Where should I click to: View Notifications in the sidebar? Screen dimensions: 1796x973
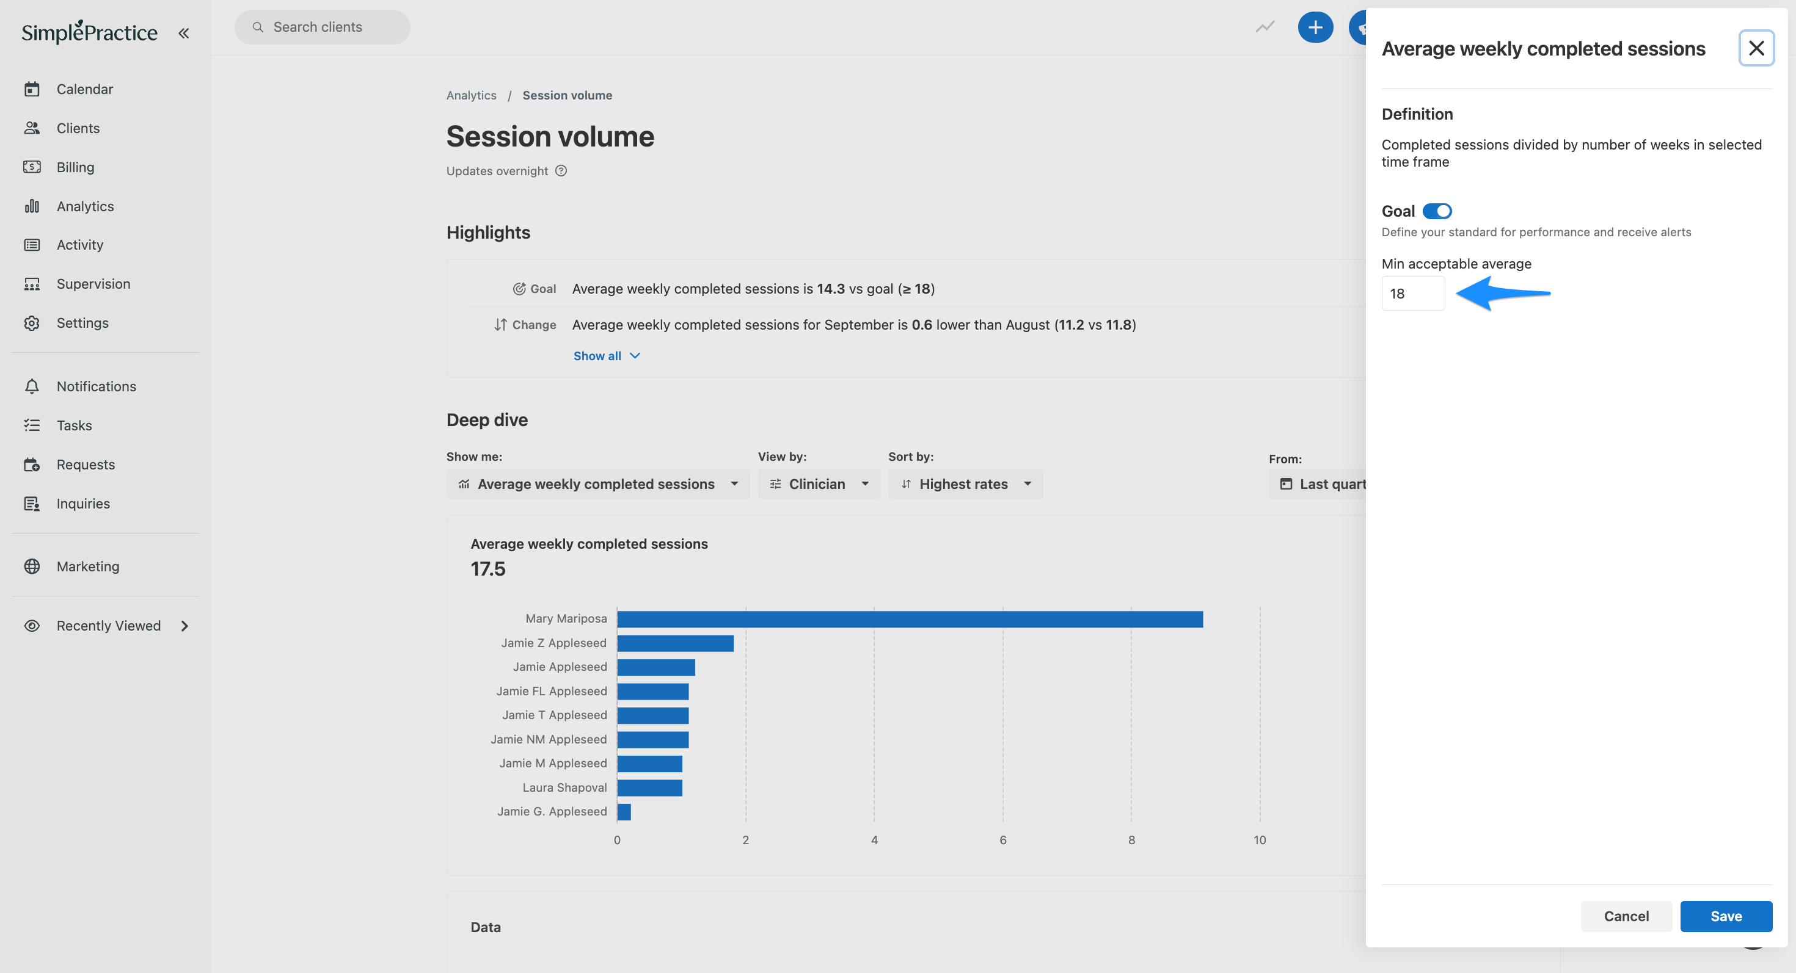(97, 386)
